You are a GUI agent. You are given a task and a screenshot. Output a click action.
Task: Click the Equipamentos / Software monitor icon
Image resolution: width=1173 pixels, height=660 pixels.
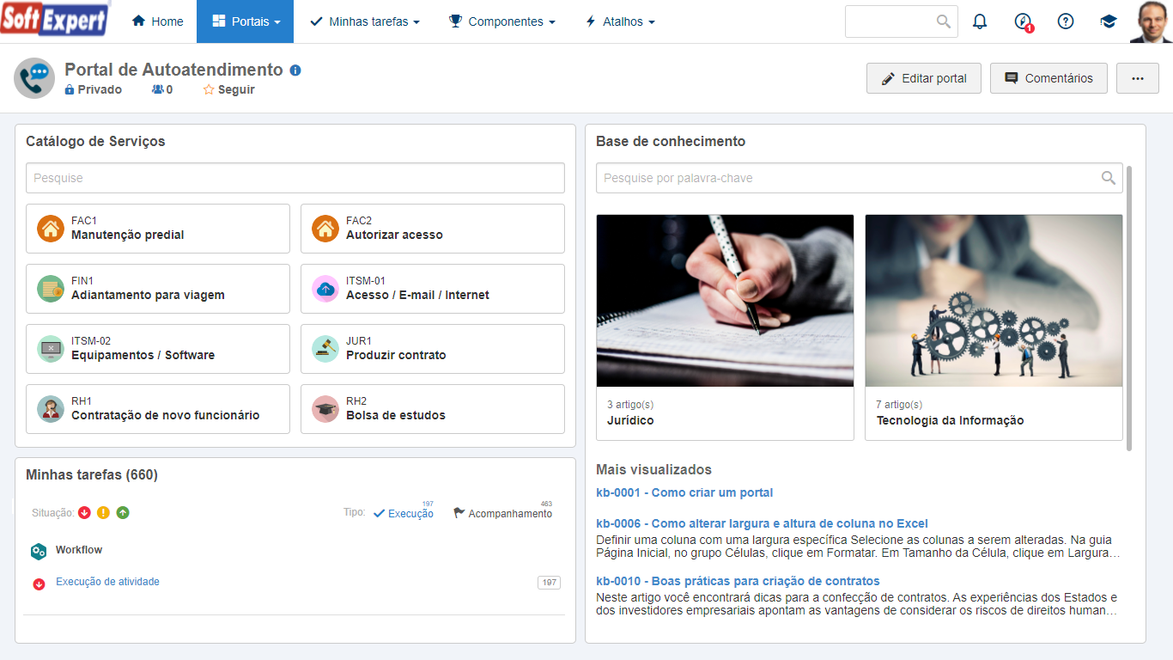pyautogui.click(x=51, y=349)
